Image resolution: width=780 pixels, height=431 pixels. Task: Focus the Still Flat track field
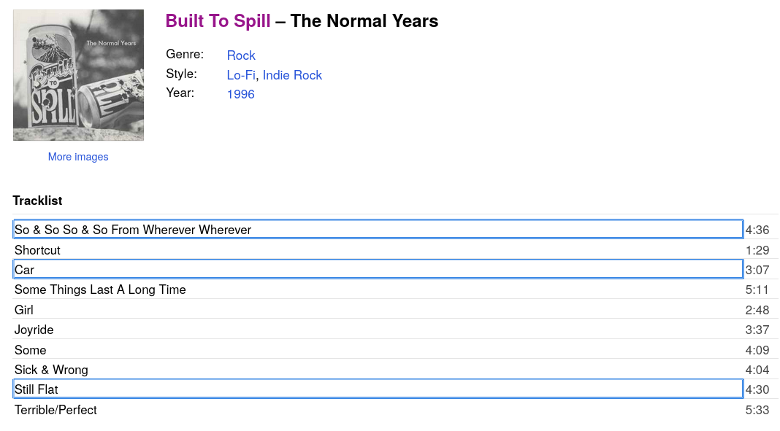378,389
